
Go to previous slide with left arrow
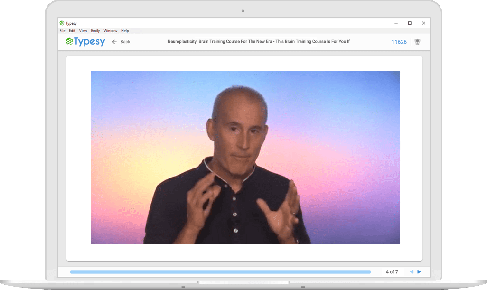(412, 271)
